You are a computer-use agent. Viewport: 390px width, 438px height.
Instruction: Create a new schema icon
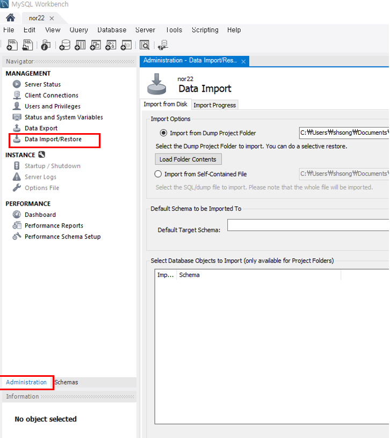64,45
